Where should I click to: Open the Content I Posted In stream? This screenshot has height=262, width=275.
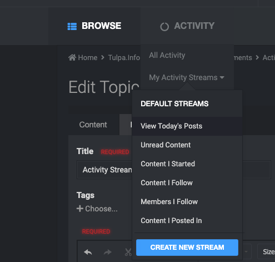[x=187, y=221]
